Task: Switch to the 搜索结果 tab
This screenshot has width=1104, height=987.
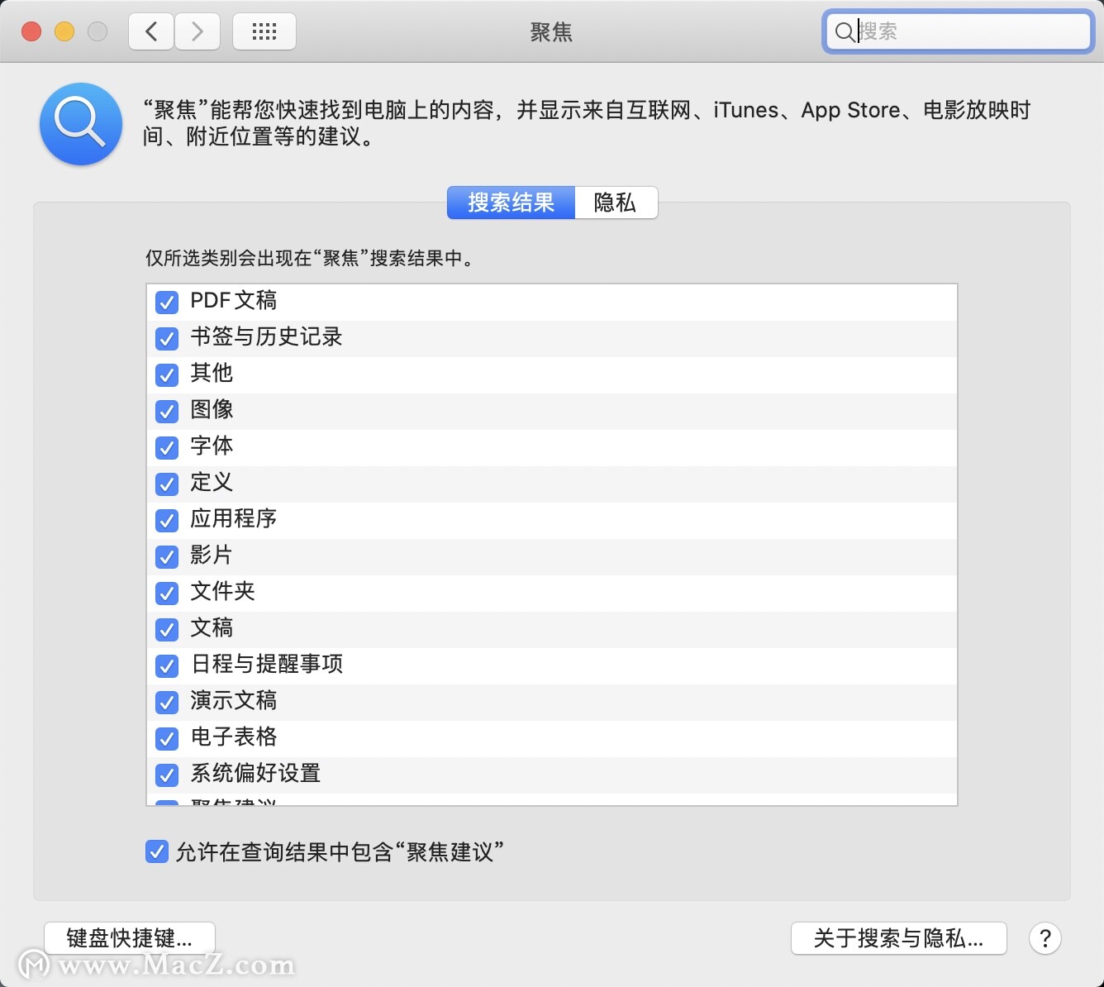Action: coord(511,203)
